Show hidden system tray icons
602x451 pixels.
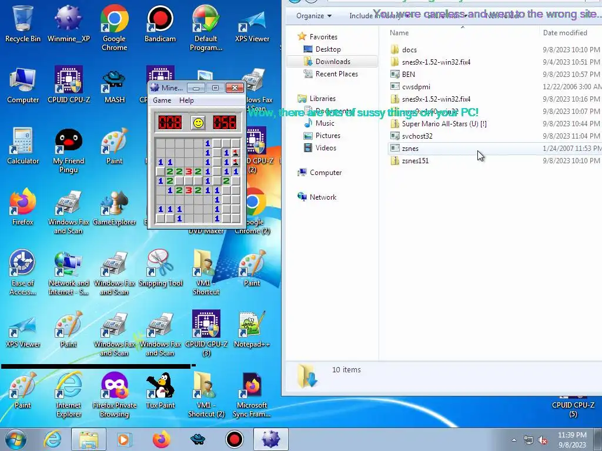coord(514,440)
